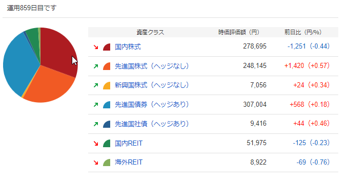Screen dimensions: 348x185
Task: Open the 新興国株式（ヘッジなし） link
Action: pyautogui.click(x=152, y=85)
